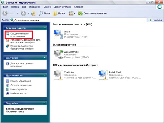Select the Astra VPN connection icon
164x123 pixels.
(x=58, y=34)
